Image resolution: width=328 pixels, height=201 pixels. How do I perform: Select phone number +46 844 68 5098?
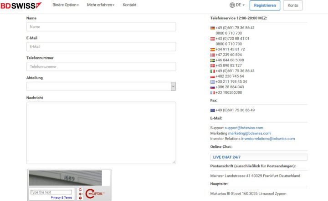[x=230, y=60]
